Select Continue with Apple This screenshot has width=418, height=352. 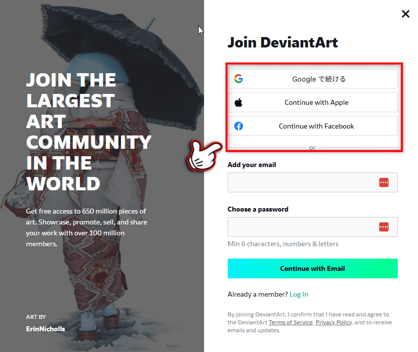[312, 102]
